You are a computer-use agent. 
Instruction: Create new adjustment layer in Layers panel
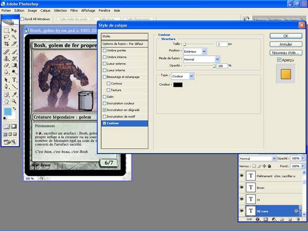click(x=274, y=219)
